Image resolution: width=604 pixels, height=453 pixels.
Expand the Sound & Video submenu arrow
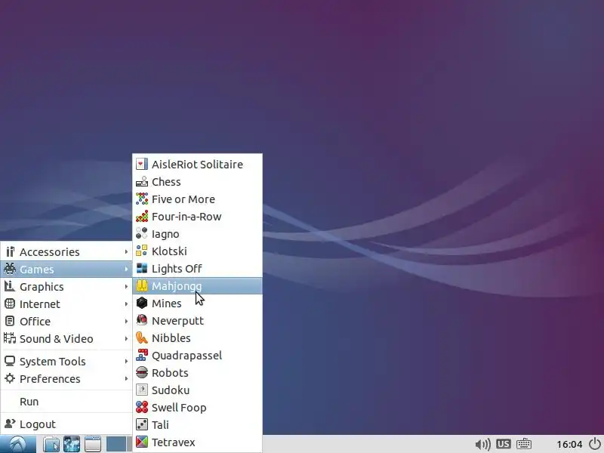[126, 338]
